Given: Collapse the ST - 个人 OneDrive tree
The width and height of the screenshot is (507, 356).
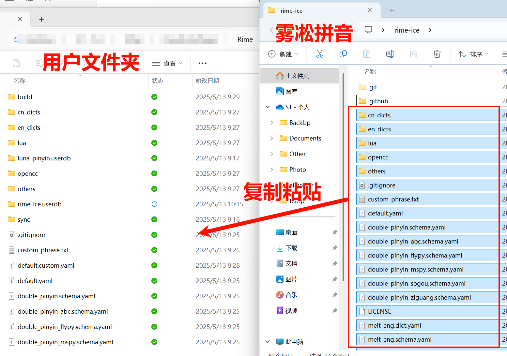Looking at the screenshot, I should (268, 107).
